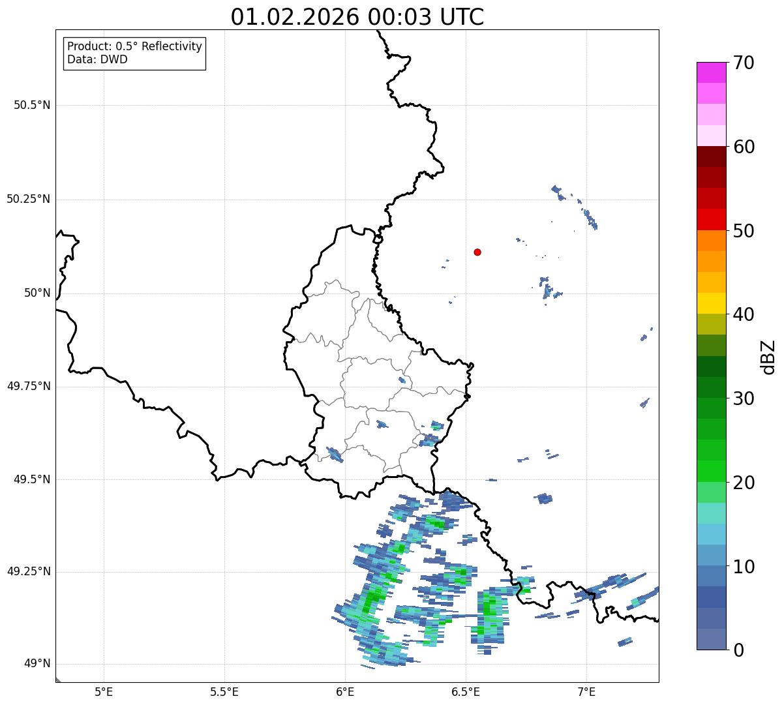Viewport: 784px width, 705px height.
Task: Click the 49.75°N latitude tick label
Action: pos(29,386)
